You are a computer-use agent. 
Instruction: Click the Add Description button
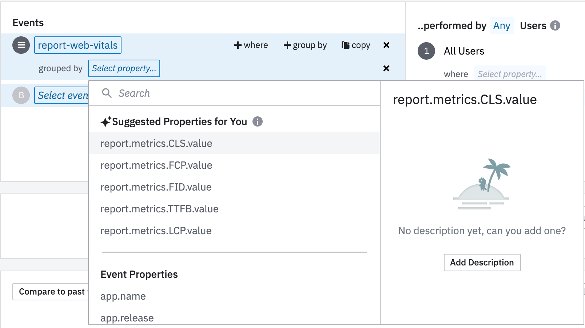(x=482, y=263)
